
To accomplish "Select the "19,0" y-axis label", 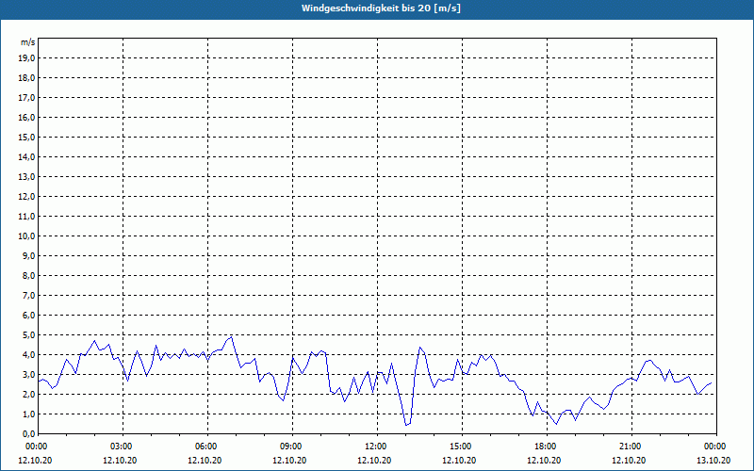I will pyautogui.click(x=26, y=58).
